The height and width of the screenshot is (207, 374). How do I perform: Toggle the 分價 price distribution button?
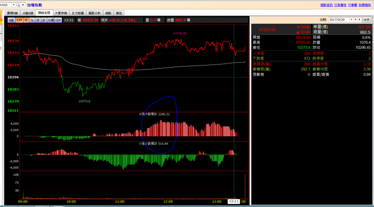coord(50,20)
